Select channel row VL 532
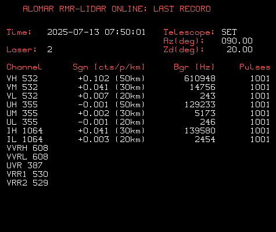Image resolution: width=276 pixels, height=232 pixels. click(x=22, y=96)
